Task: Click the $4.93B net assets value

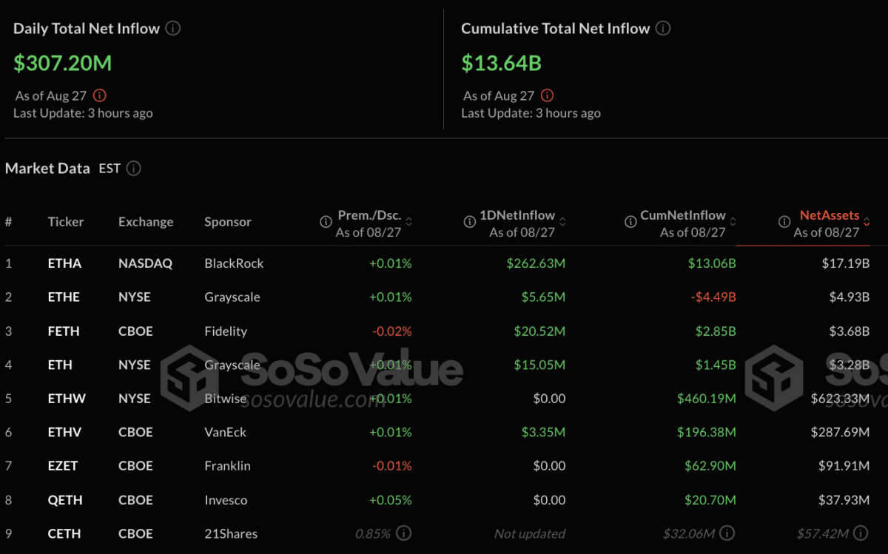Action: pos(848,297)
